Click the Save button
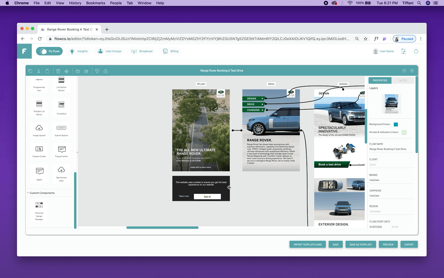This screenshot has width=444, height=278. (336, 245)
